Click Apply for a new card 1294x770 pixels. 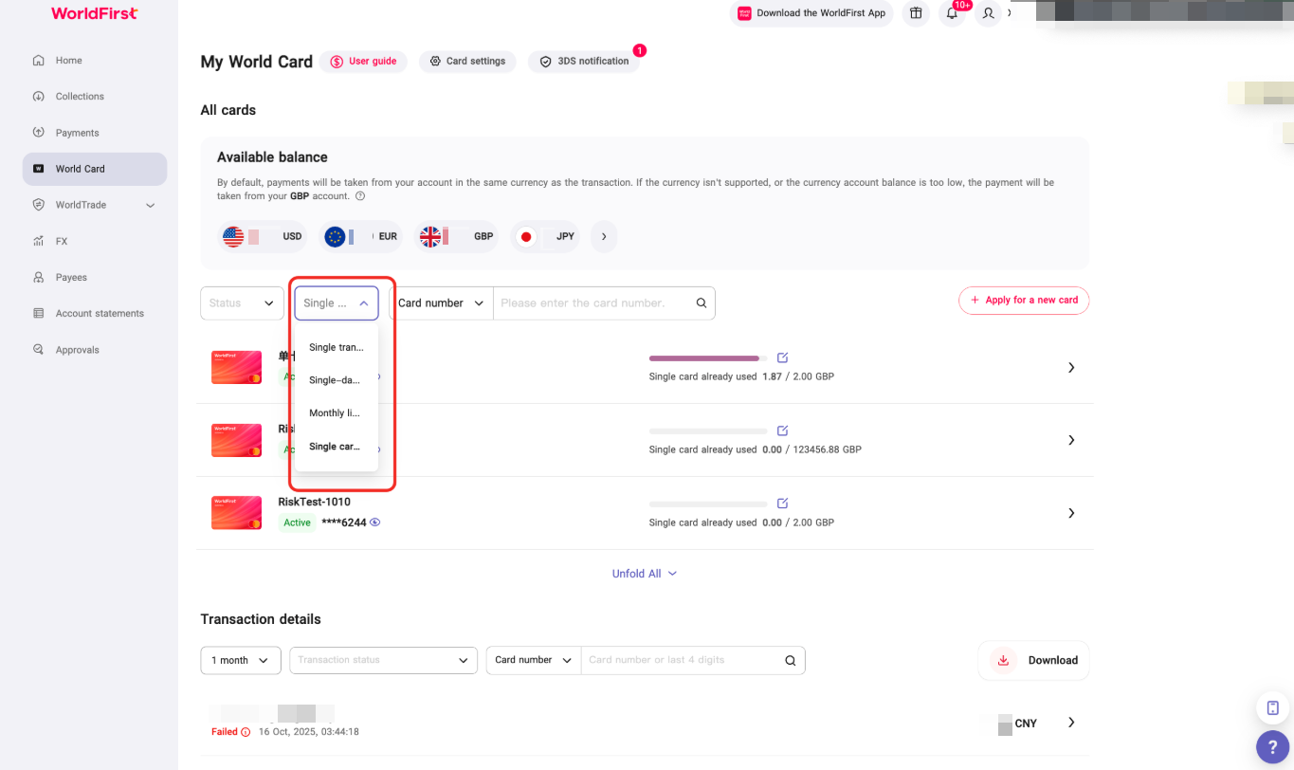point(1024,300)
